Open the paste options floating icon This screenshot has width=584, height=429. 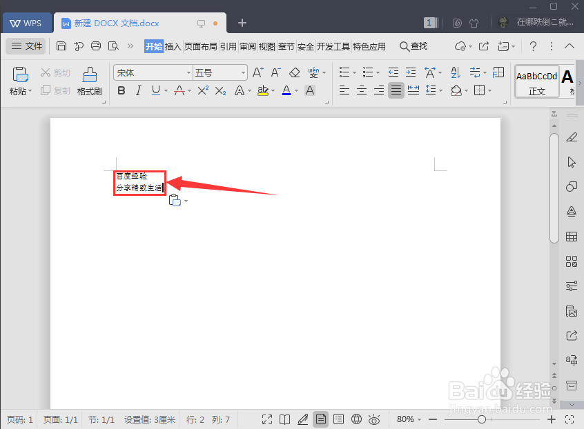[175, 200]
